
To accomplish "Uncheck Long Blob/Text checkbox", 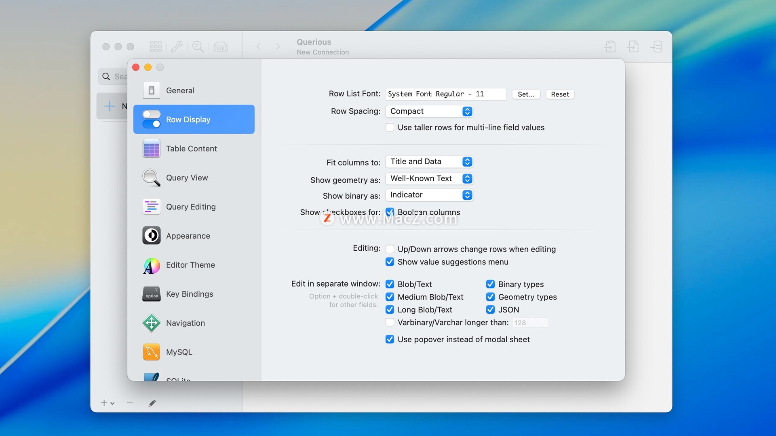I will point(390,310).
